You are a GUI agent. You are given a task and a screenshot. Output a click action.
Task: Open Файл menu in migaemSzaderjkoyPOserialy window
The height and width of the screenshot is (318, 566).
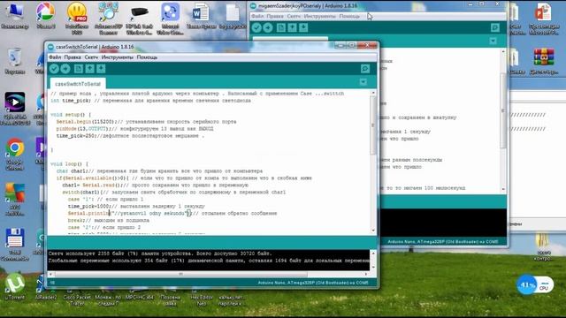[257, 16]
